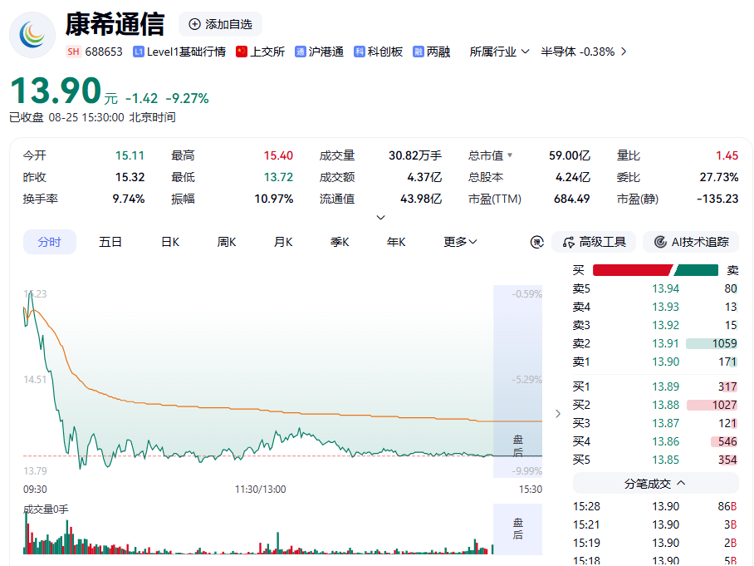Click the 最低 13.72 value
Screen dimensions: 754x566
coord(278,177)
